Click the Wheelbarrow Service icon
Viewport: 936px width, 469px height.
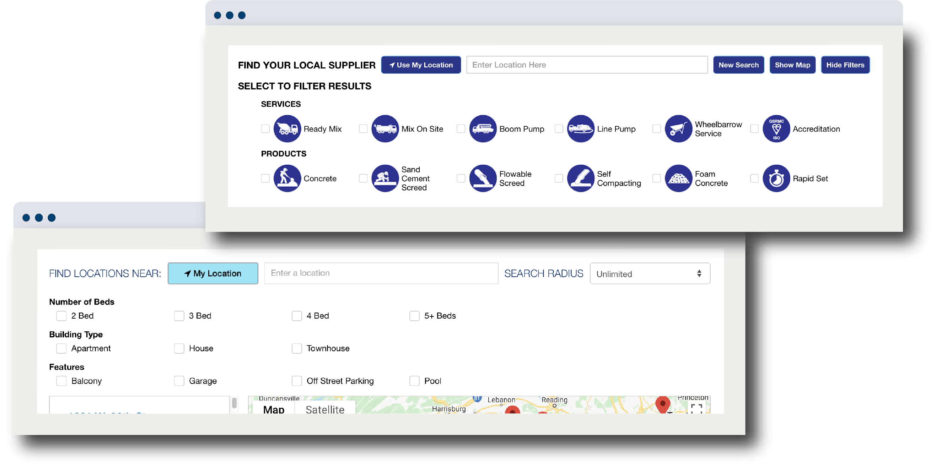coord(678,129)
